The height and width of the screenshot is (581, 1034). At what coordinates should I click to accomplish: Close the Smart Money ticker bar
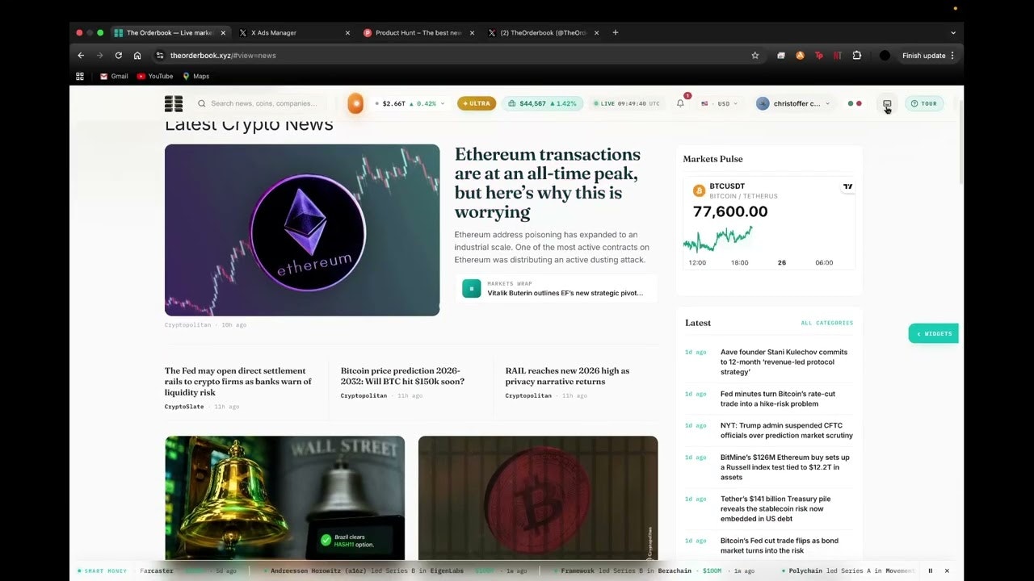click(947, 571)
